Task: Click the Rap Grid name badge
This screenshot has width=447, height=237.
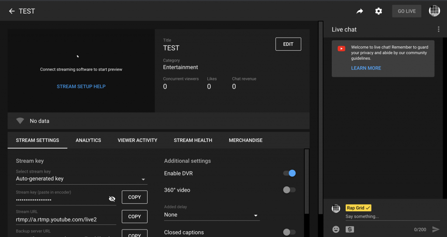Action: pyautogui.click(x=358, y=208)
